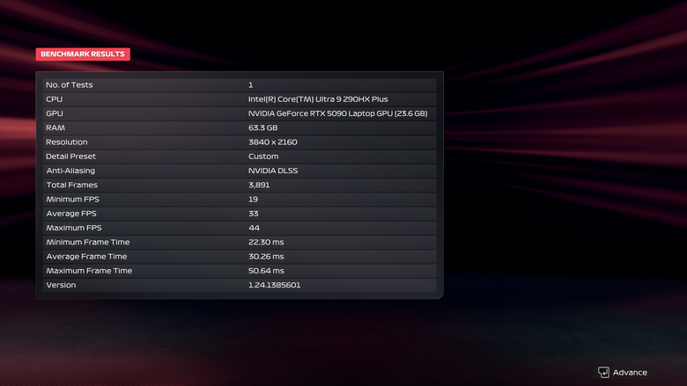The image size is (687, 386).
Task: Select the version number '1.24.1385601'
Action: (x=274, y=285)
